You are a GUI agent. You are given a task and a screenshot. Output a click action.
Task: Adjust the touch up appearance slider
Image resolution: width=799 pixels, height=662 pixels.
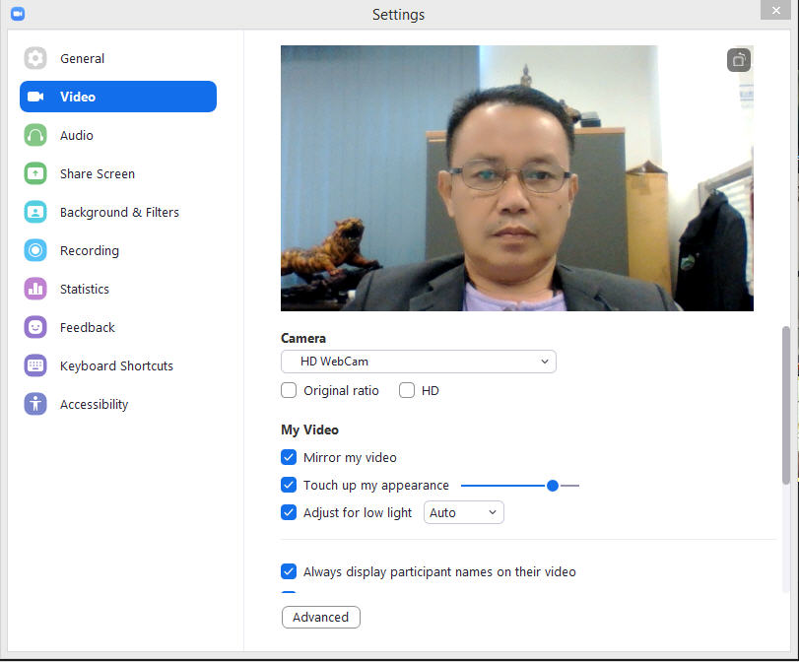(x=553, y=485)
